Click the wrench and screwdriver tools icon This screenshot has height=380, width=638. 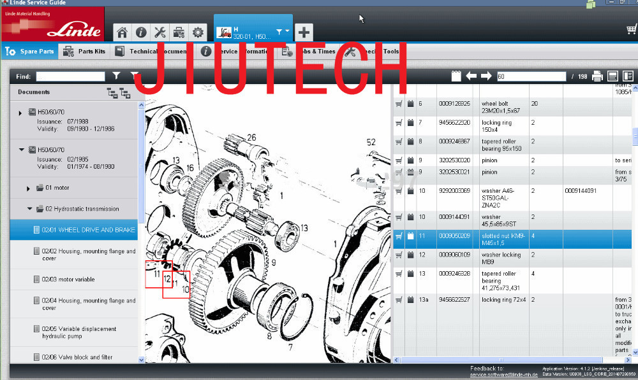160,32
